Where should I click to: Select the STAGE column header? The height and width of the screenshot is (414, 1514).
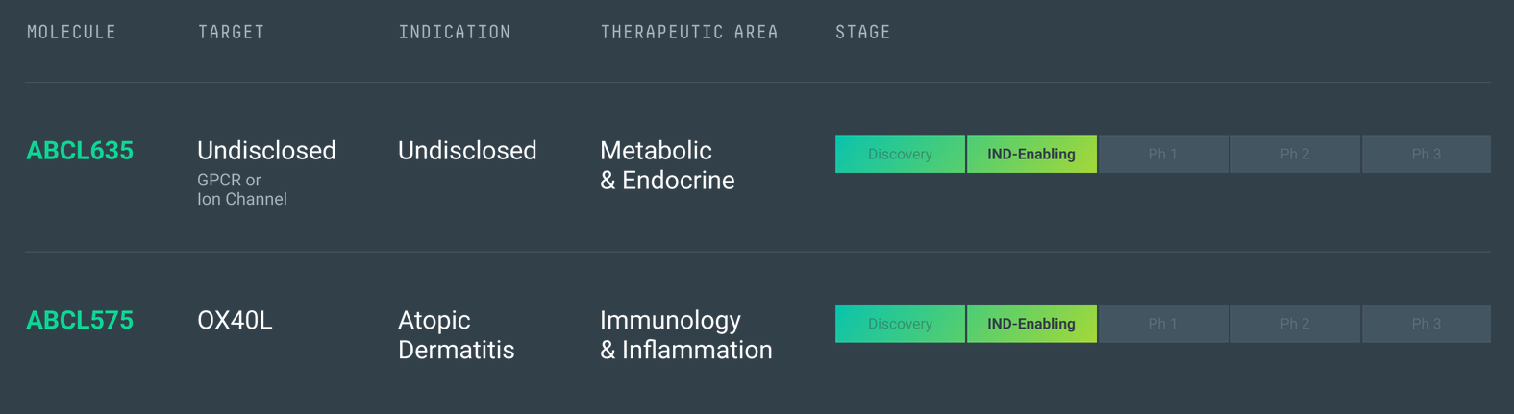[863, 32]
